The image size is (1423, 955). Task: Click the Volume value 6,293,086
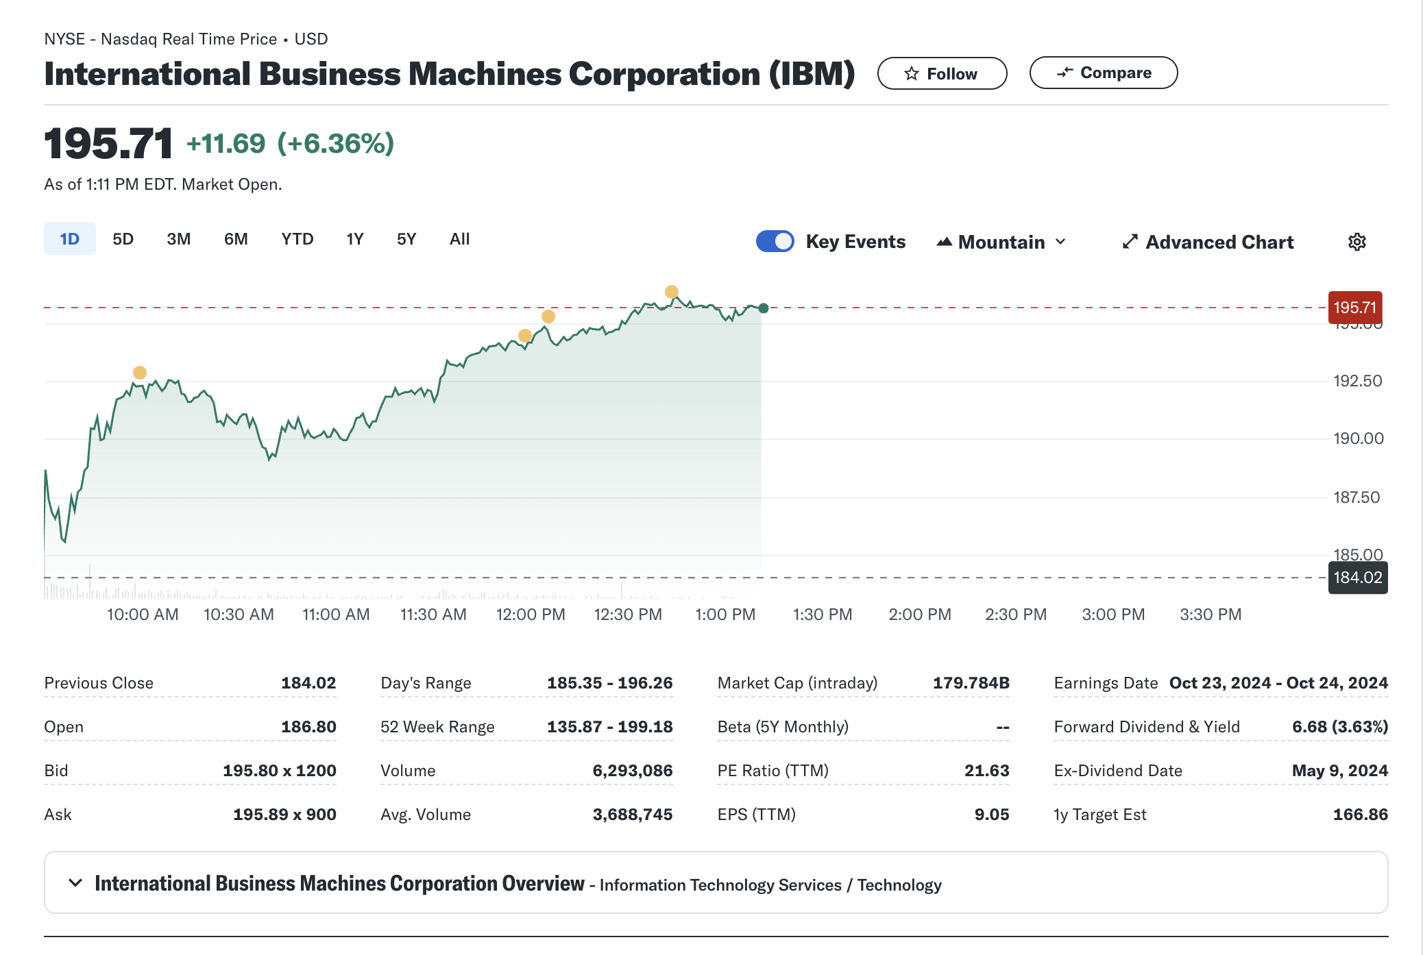click(633, 771)
